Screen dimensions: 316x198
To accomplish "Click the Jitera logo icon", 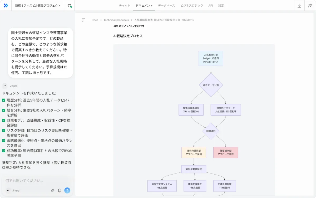I will 6,6.
